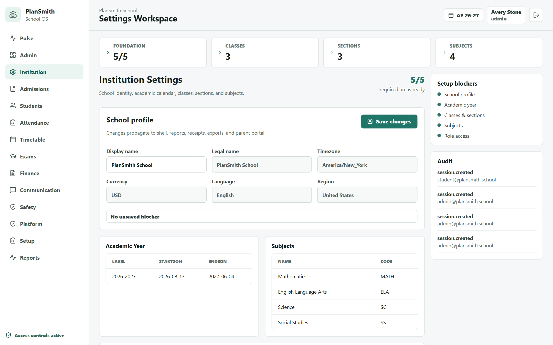This screenshot has height=345, width=553.
Task: Navigate to Timetable
Action: (44, 140)
